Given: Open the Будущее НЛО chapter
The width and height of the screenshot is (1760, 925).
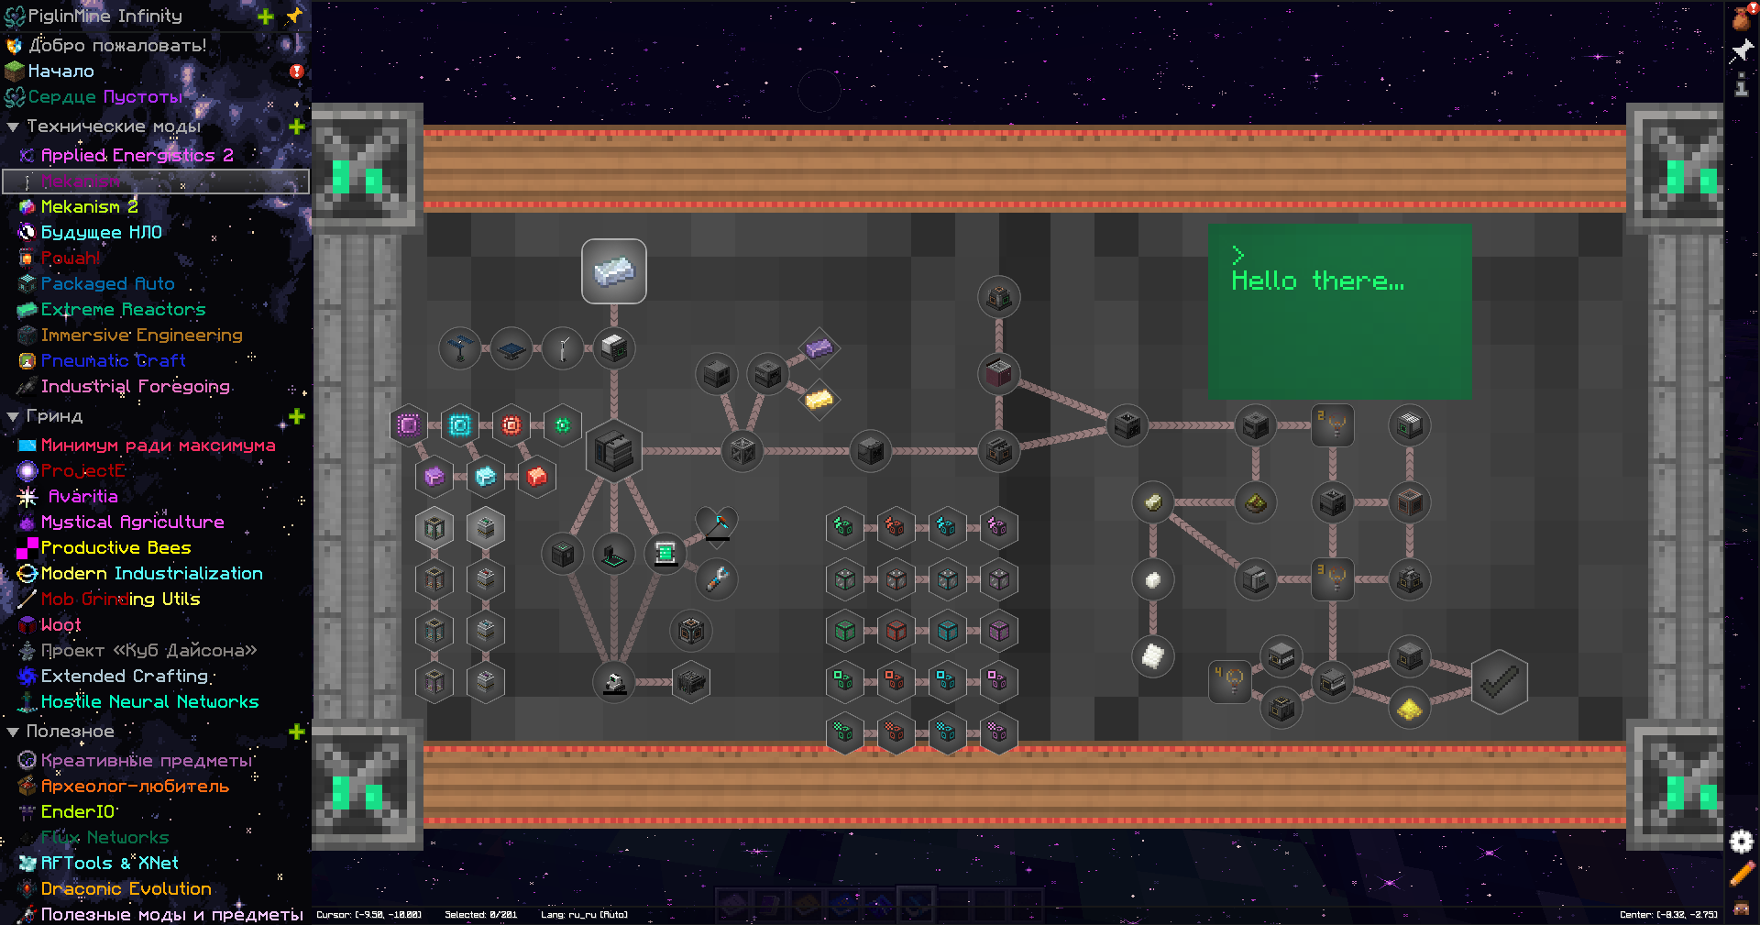Looking at the screenshot, I should pos(156,232).
